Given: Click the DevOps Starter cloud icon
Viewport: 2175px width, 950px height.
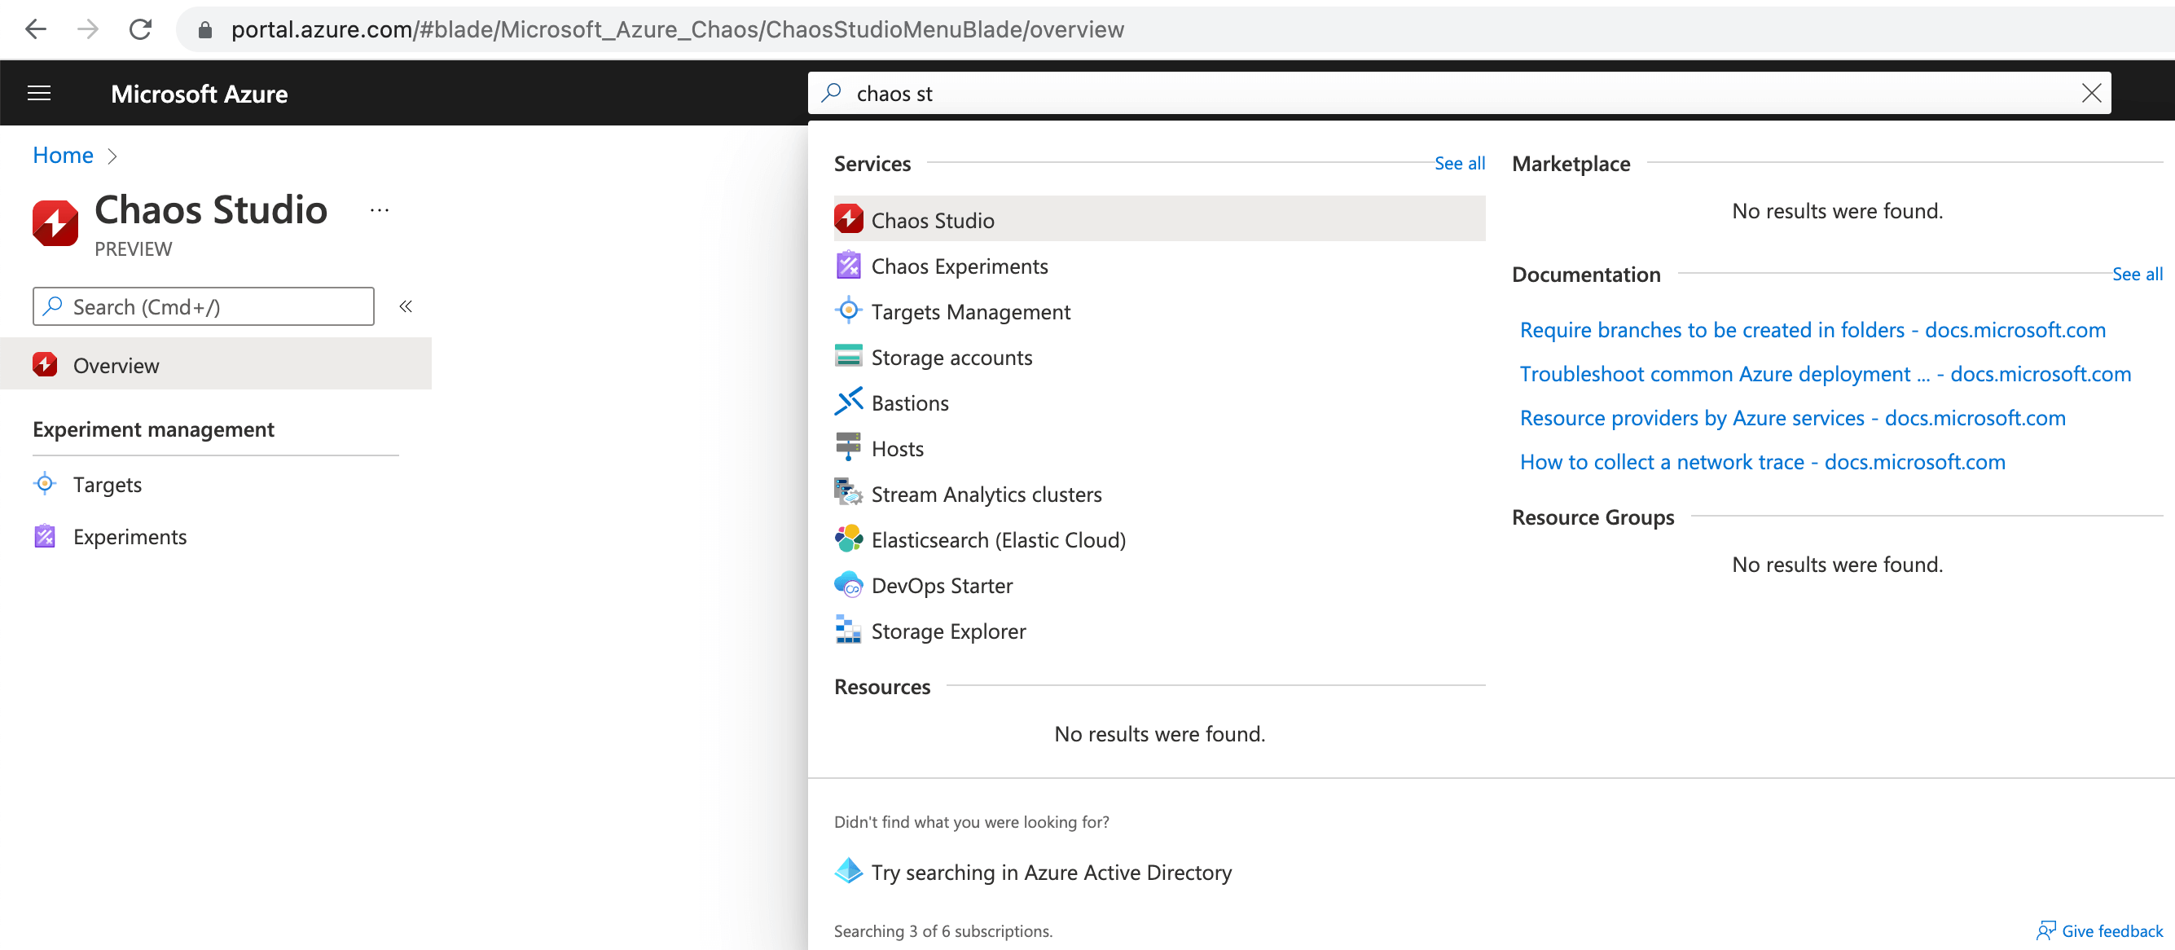Looking at the screenshot, I should (x=848, y=584).
